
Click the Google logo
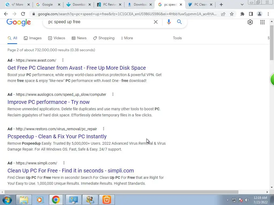click(19, 22)
